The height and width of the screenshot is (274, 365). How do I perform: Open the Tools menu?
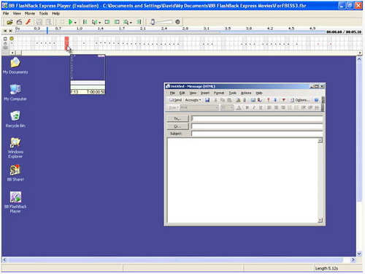[44, 13]
